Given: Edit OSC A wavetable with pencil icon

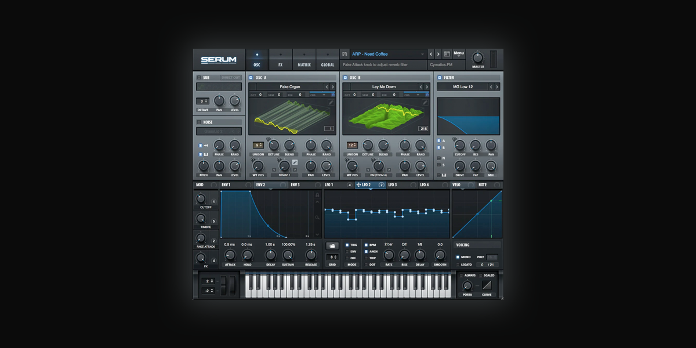Looking at the screenshot, I should coord(331,102).
